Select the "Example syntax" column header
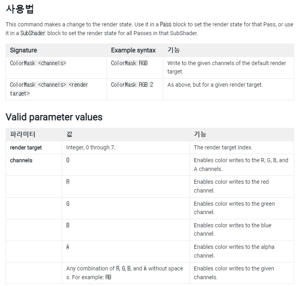Screen dimensions: 299x286 tap(133, 50)
